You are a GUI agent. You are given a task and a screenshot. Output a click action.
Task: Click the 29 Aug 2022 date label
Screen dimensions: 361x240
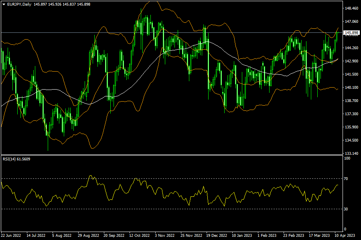(88, 236)
